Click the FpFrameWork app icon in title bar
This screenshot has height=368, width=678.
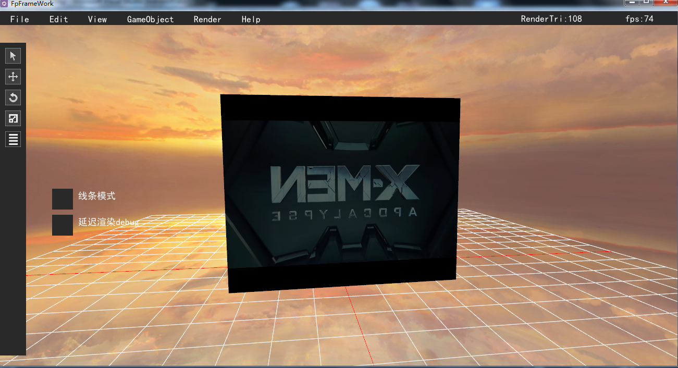coord(4,3)
